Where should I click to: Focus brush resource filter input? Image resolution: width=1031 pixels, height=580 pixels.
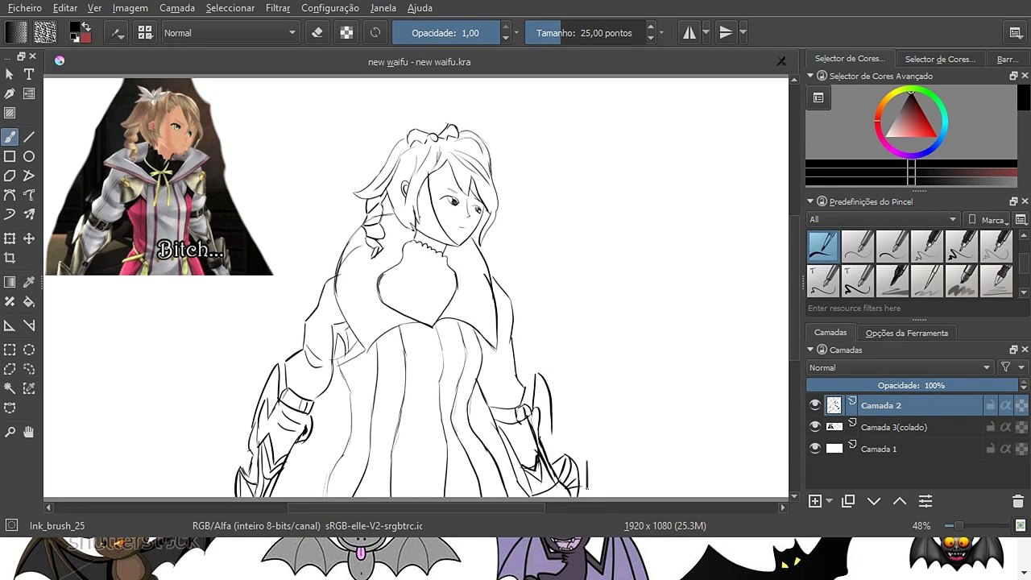click(x=917, y=309)
